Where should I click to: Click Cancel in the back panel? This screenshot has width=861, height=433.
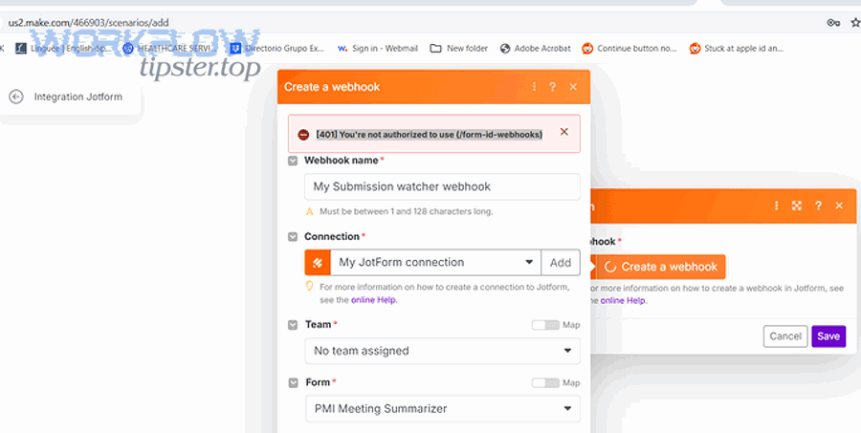pos(785,336)
